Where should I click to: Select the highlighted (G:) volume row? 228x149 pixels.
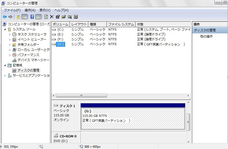point(121,44)
